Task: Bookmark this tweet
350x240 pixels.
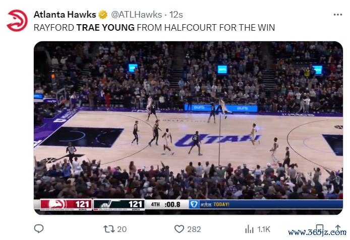Action: [320, 229]
